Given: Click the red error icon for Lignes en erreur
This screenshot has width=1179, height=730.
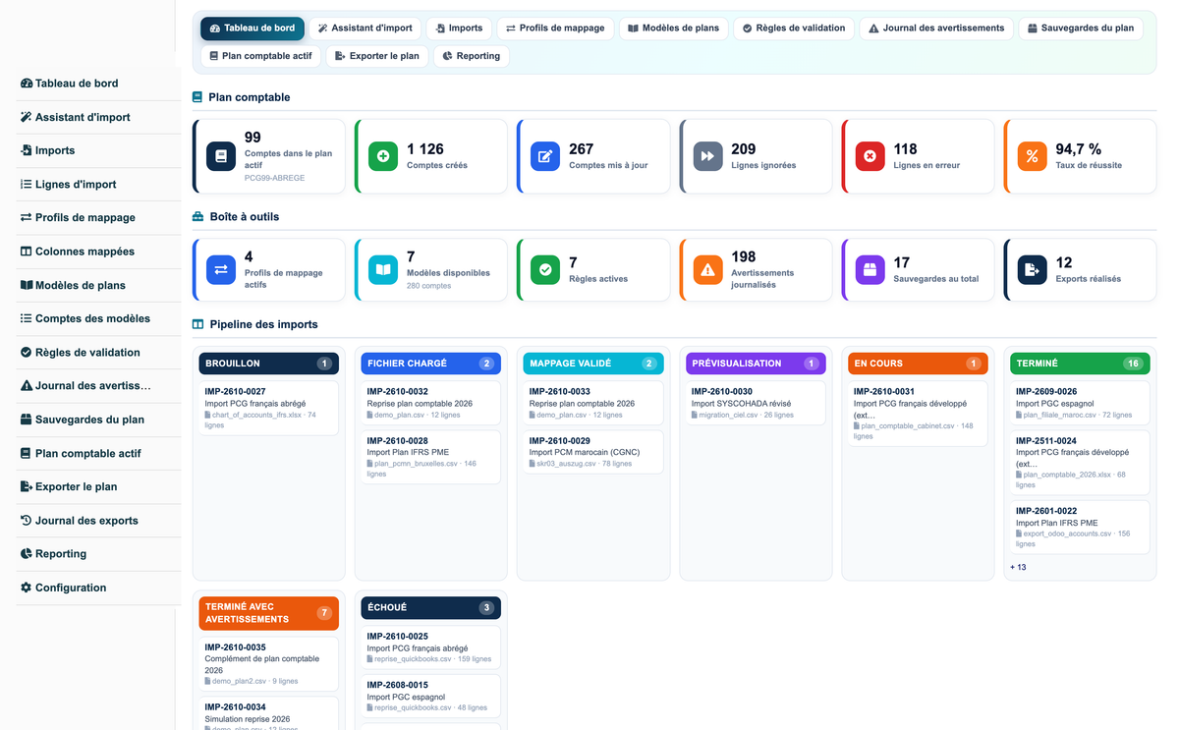Looking at the screenshot, I should pyautogui.click(x=870, y=156).
